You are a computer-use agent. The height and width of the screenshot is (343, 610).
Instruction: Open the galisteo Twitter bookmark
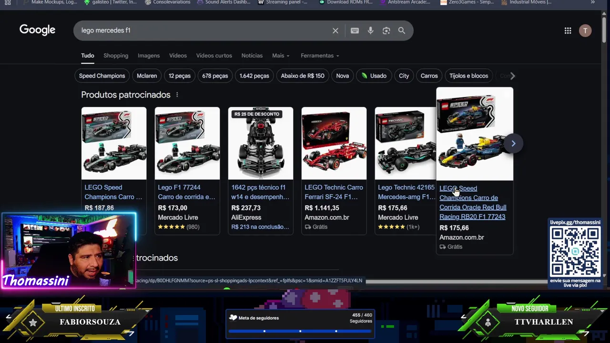[x=110, y=2]
